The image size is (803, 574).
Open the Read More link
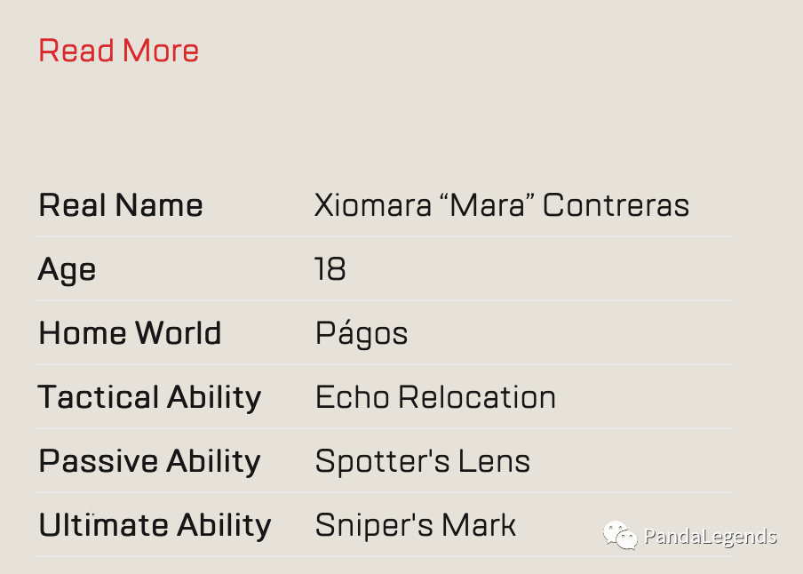119,51
